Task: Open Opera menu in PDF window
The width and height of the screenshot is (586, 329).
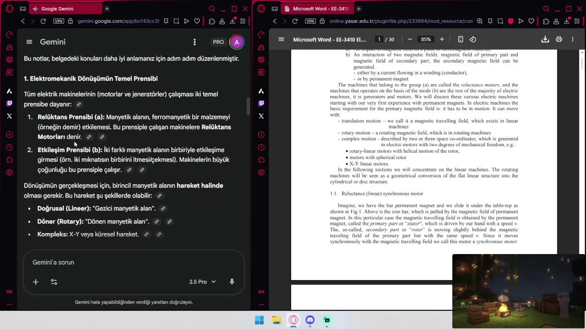Action: 261,9
